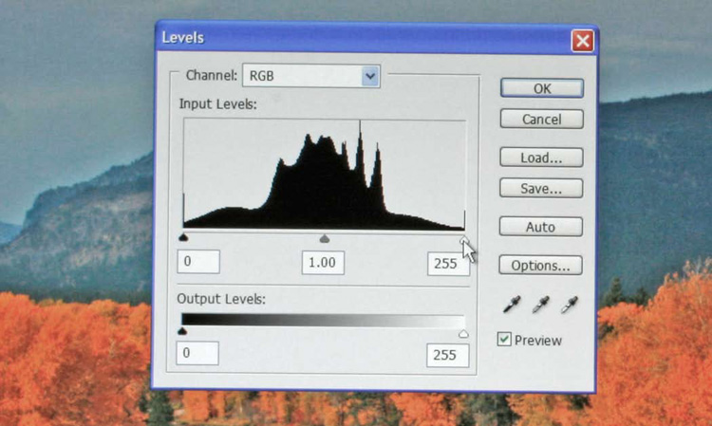Click the OK button

tap(541, 88)
